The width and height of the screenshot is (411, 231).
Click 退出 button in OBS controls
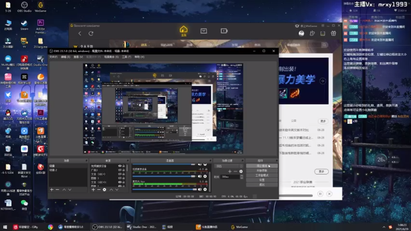coord(262,185)
